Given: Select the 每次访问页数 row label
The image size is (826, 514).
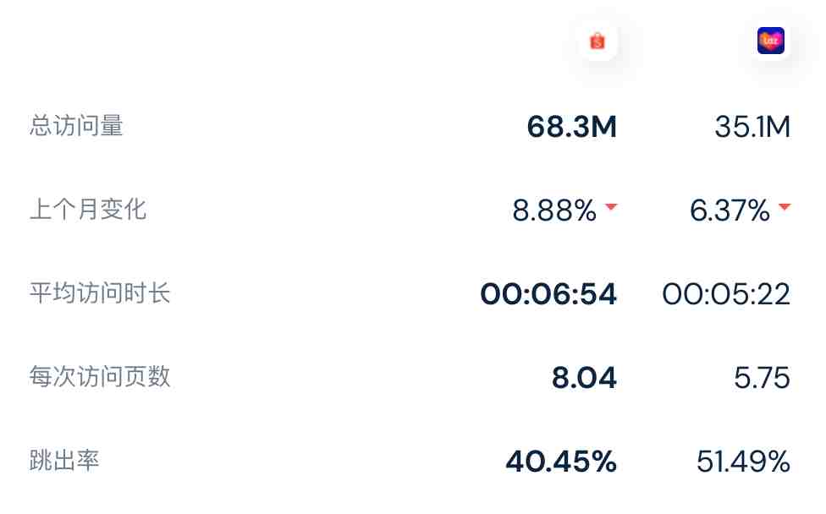Looking at the screenshot, I should pyautogui.click(x=100, y=377).
